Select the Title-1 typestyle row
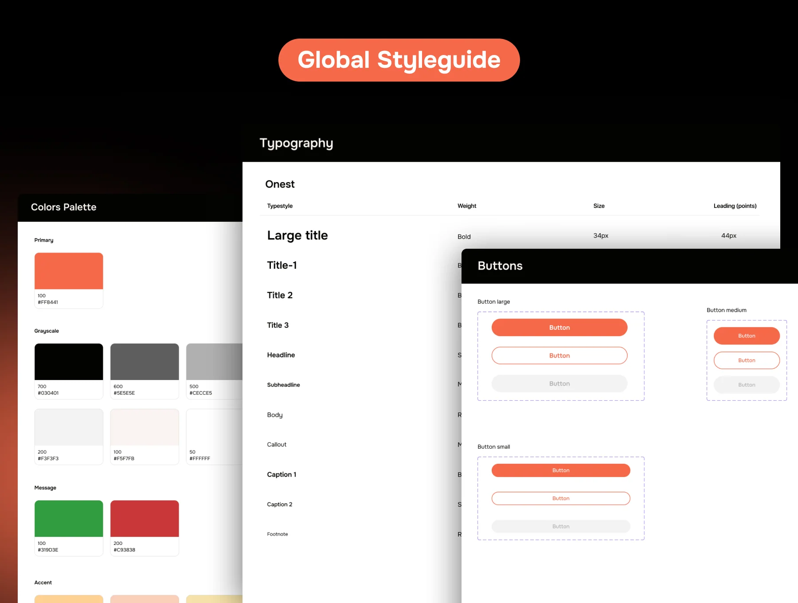 coord(282,265)
